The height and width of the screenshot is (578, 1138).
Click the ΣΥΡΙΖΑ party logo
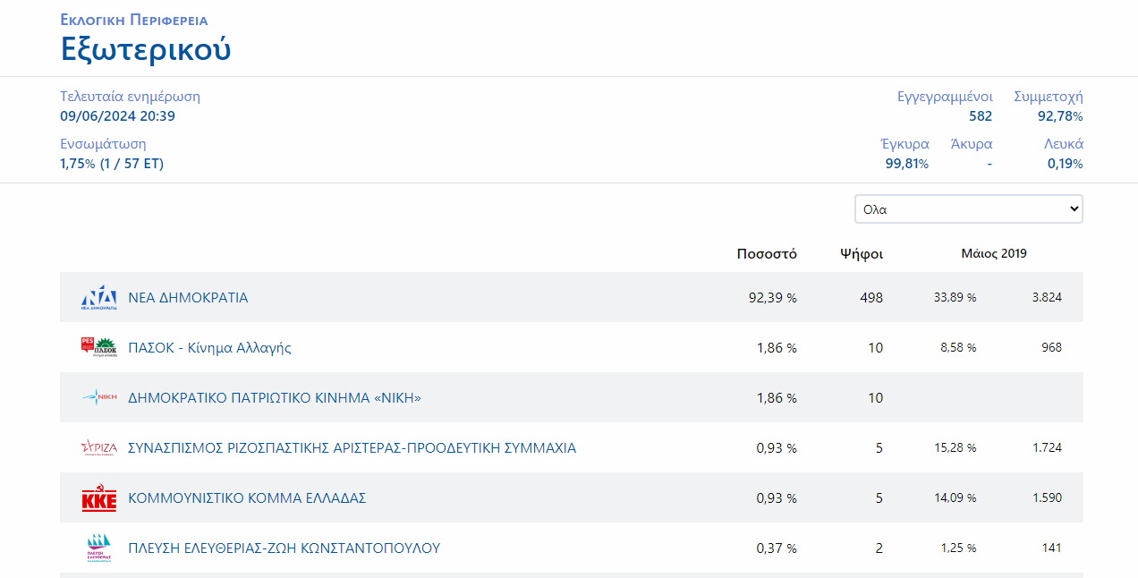99,447
